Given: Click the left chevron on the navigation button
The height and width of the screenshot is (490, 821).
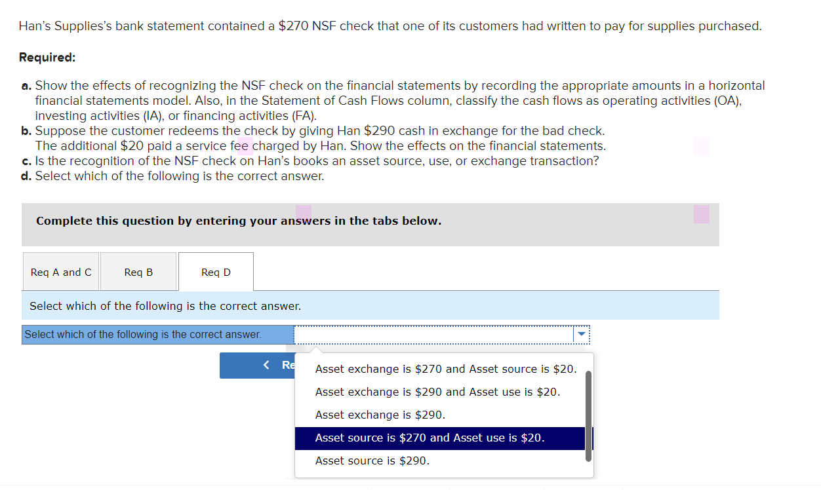Looking at the screenshot, I should pyautogui.click(x=265, y=365).
